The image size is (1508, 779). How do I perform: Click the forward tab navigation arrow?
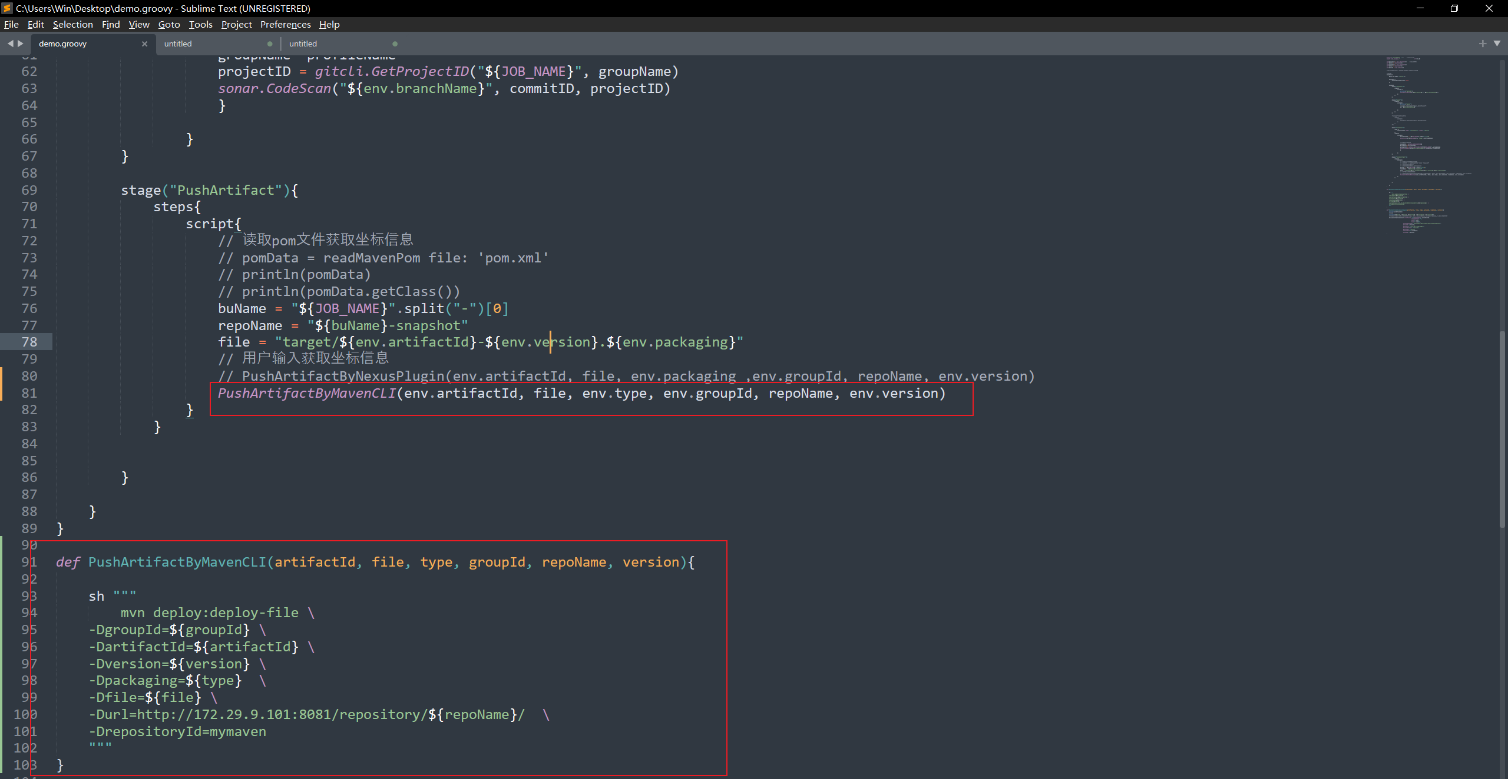point(21,44)
